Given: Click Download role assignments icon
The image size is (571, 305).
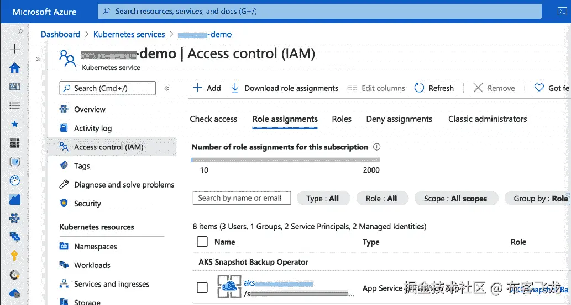Looking at the screenshot, I should point(235,88).
